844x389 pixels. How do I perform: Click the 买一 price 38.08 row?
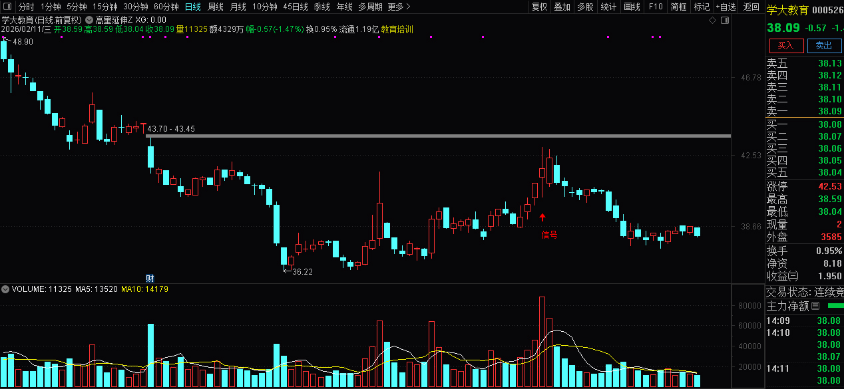pyautogui.click(x=805, y=124)
